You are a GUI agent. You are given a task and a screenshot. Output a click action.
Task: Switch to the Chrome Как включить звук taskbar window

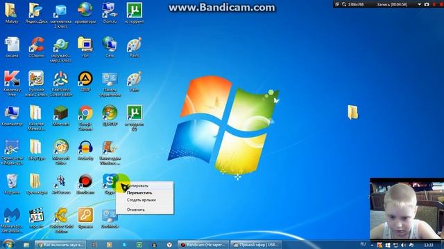60,245
